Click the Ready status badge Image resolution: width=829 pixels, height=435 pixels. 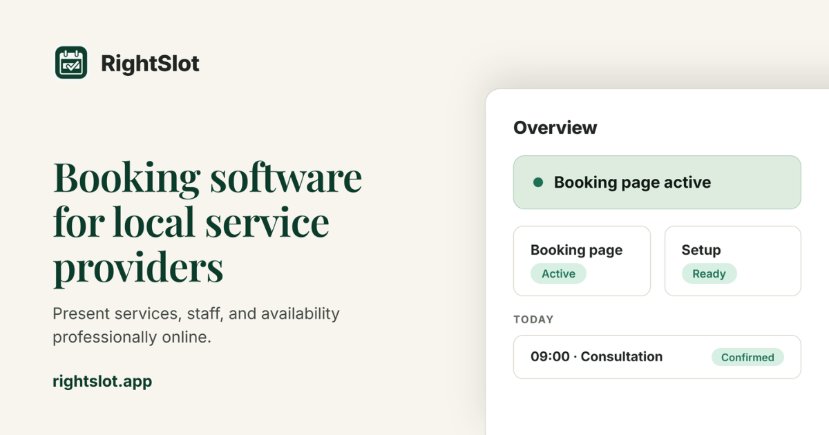(709, 273)
